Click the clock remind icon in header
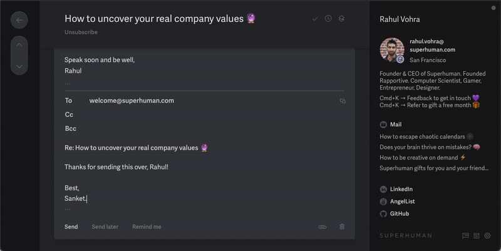Screen dimensions: 501x251 tap(328, 19)
